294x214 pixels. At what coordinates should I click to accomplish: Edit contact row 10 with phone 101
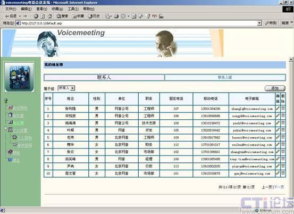tap(278, 173)
